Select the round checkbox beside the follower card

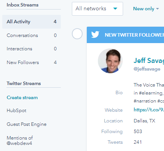(77, 34)
